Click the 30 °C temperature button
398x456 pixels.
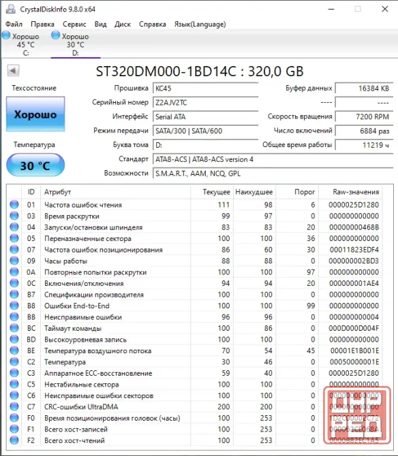coord(35,165)
